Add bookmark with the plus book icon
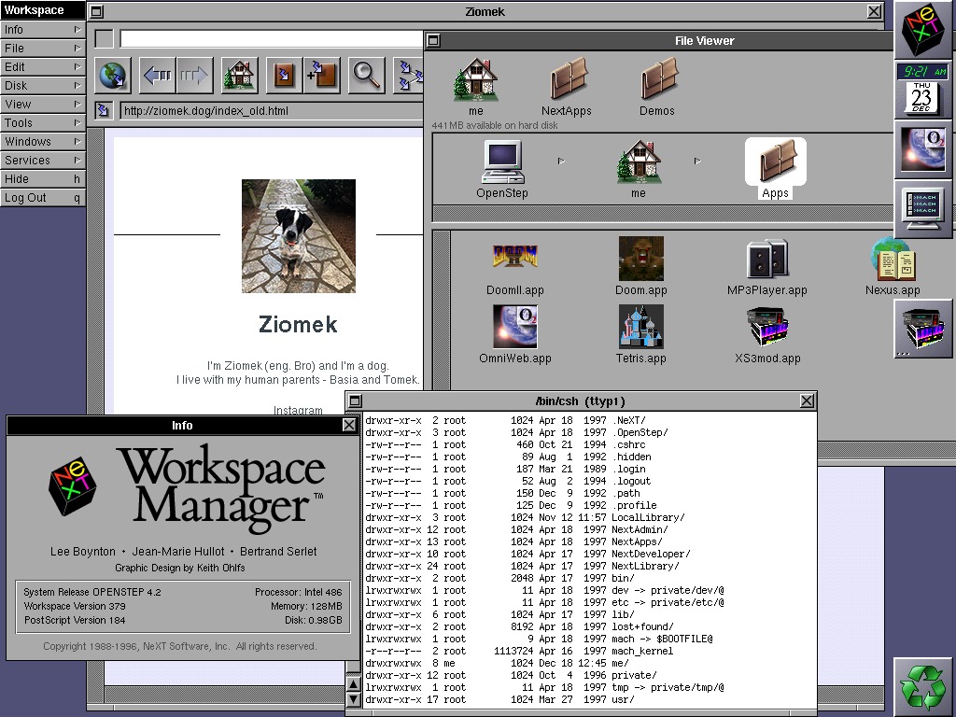The image size is (956, 717). point(322,76)
